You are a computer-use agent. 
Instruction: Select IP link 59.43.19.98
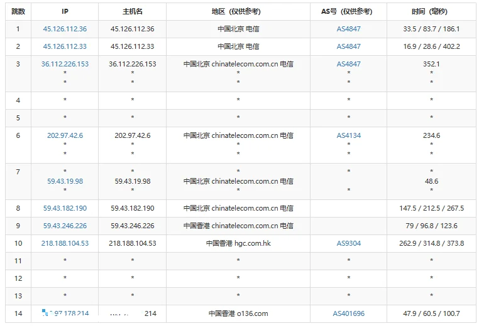[65, 181]
